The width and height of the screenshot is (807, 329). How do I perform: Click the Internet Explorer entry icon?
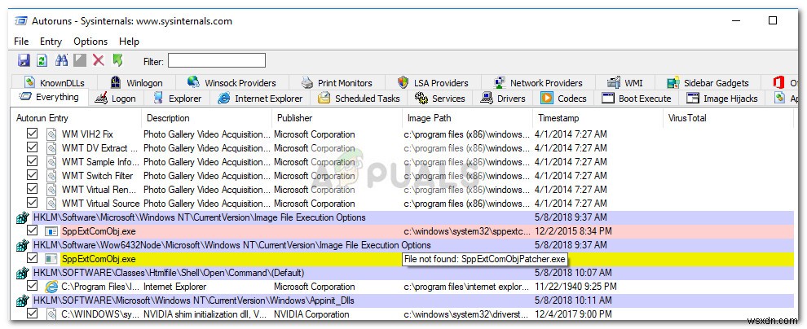[x=51, y=287]
